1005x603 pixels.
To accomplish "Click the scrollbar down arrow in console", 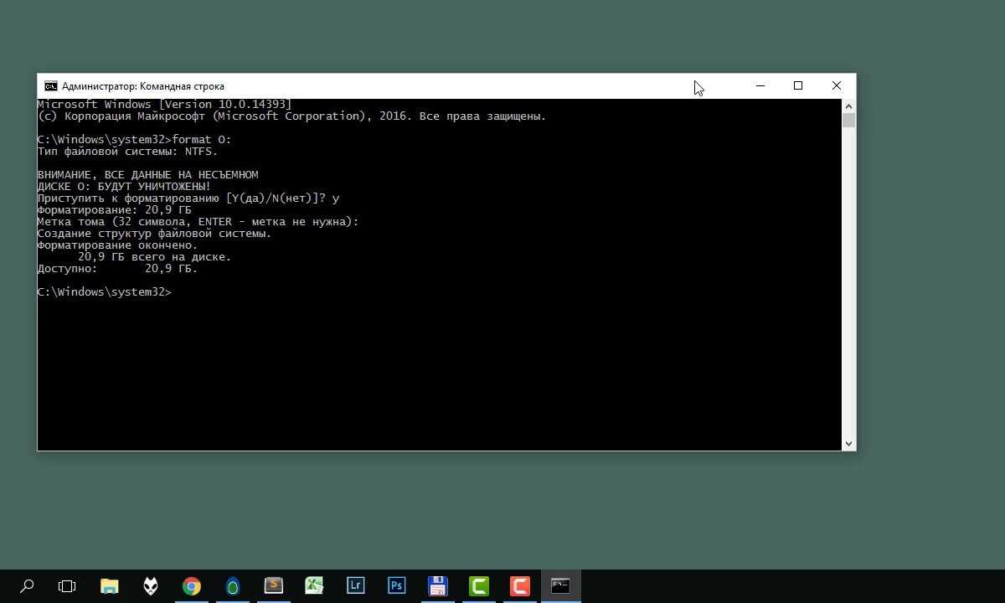I will pyautogui.click(x=848, y=444).
